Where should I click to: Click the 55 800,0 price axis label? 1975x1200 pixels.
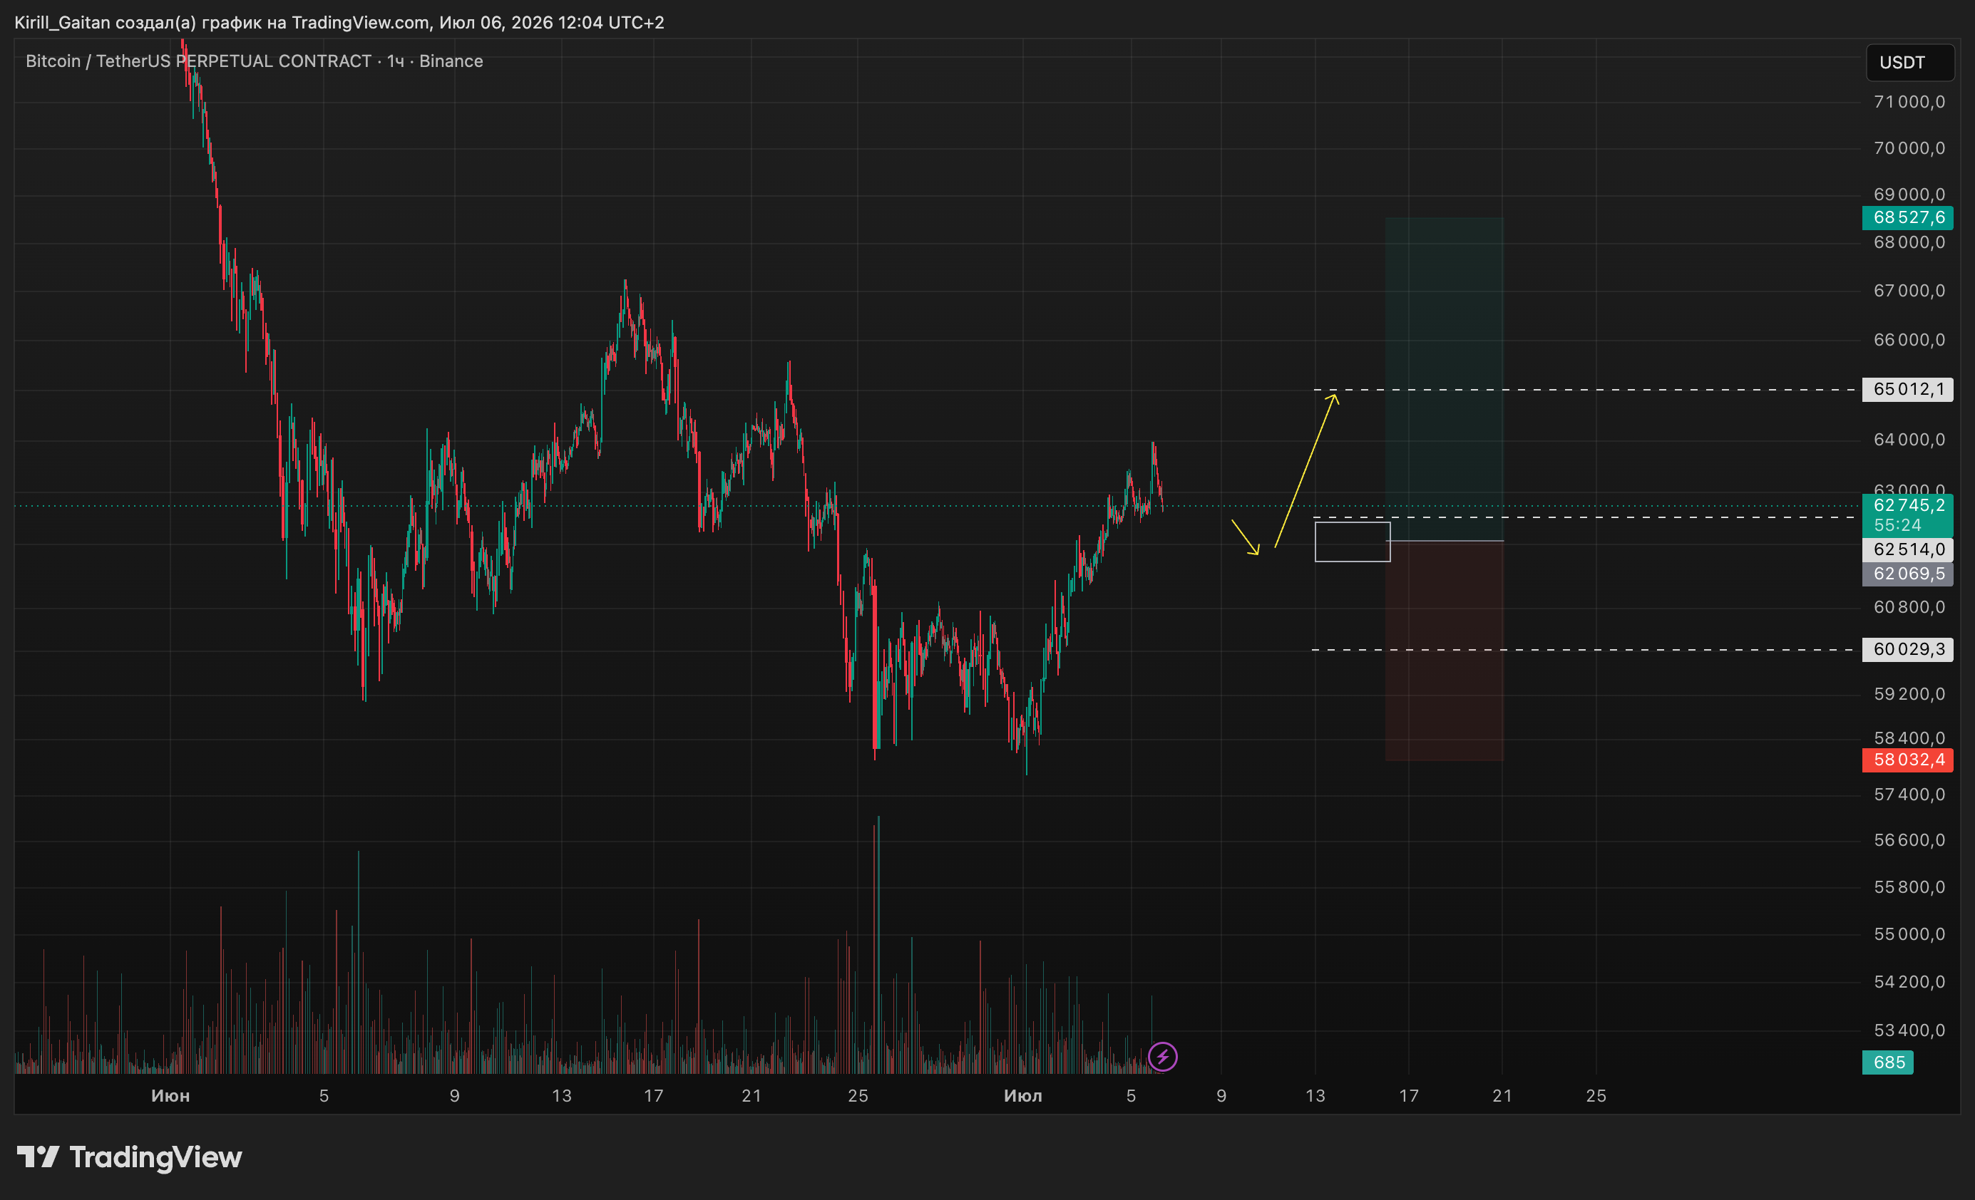pos(1909,888)
